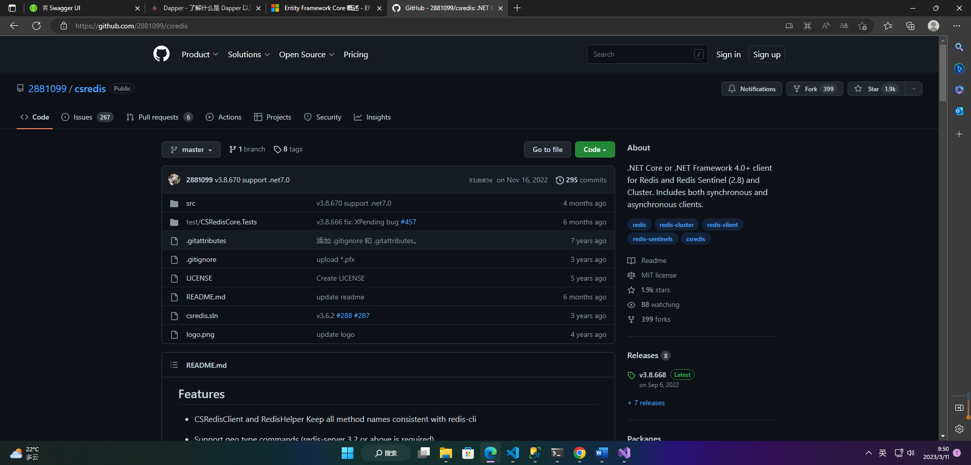Add a new item to Edge sidebar
Viewport: 971px width, 465px height.
click(x=959, y=134)
